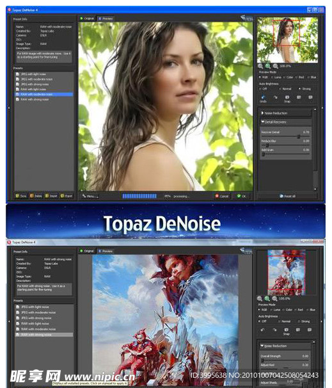Collapse the settings panel arrow in portrait window

point(322,108)
